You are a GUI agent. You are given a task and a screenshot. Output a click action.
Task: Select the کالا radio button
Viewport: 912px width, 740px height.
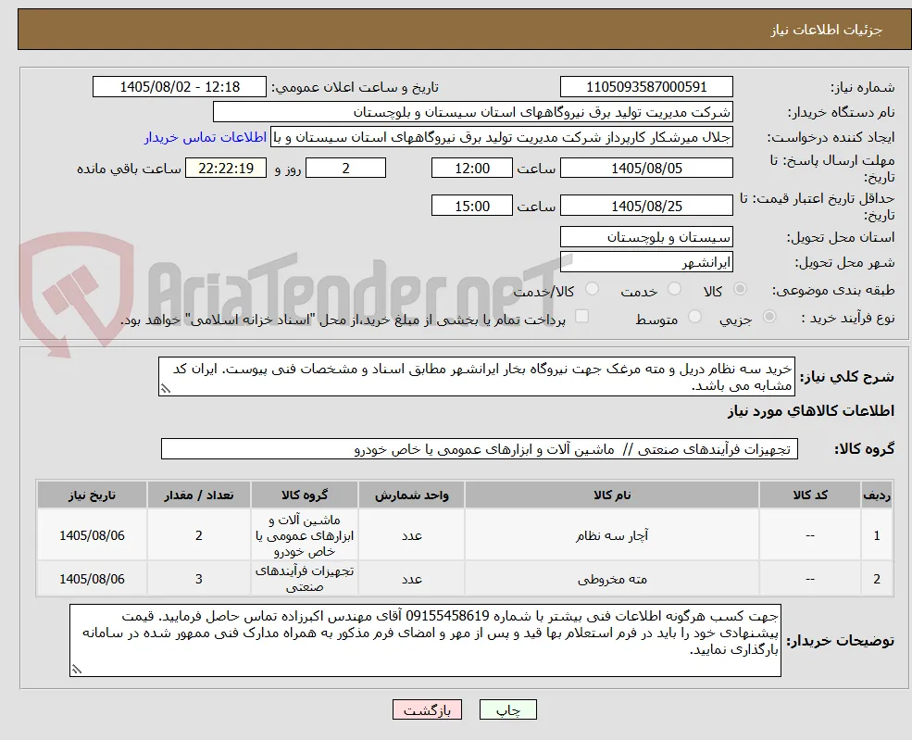741,289
